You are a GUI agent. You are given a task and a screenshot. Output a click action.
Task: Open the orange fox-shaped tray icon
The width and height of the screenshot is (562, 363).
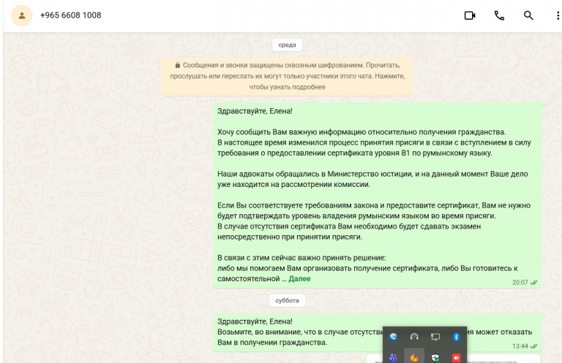[x=414, y=358]
